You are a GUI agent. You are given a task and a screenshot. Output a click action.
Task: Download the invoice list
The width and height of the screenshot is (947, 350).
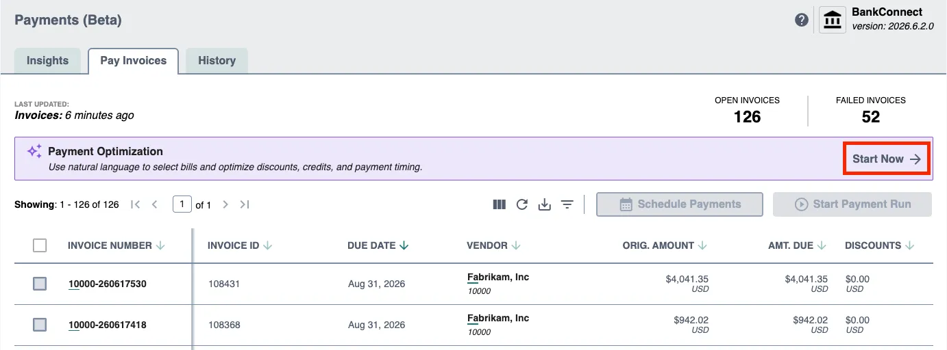tap(545, 204)
